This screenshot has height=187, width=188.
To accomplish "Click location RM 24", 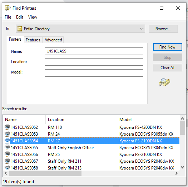I will point(54,134).
